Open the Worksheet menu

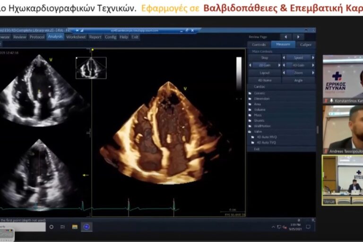76,37
